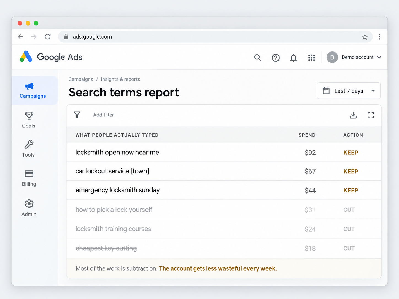Click the browser back arrow
This screenshot has height=299, width=399.
[20, 37]
